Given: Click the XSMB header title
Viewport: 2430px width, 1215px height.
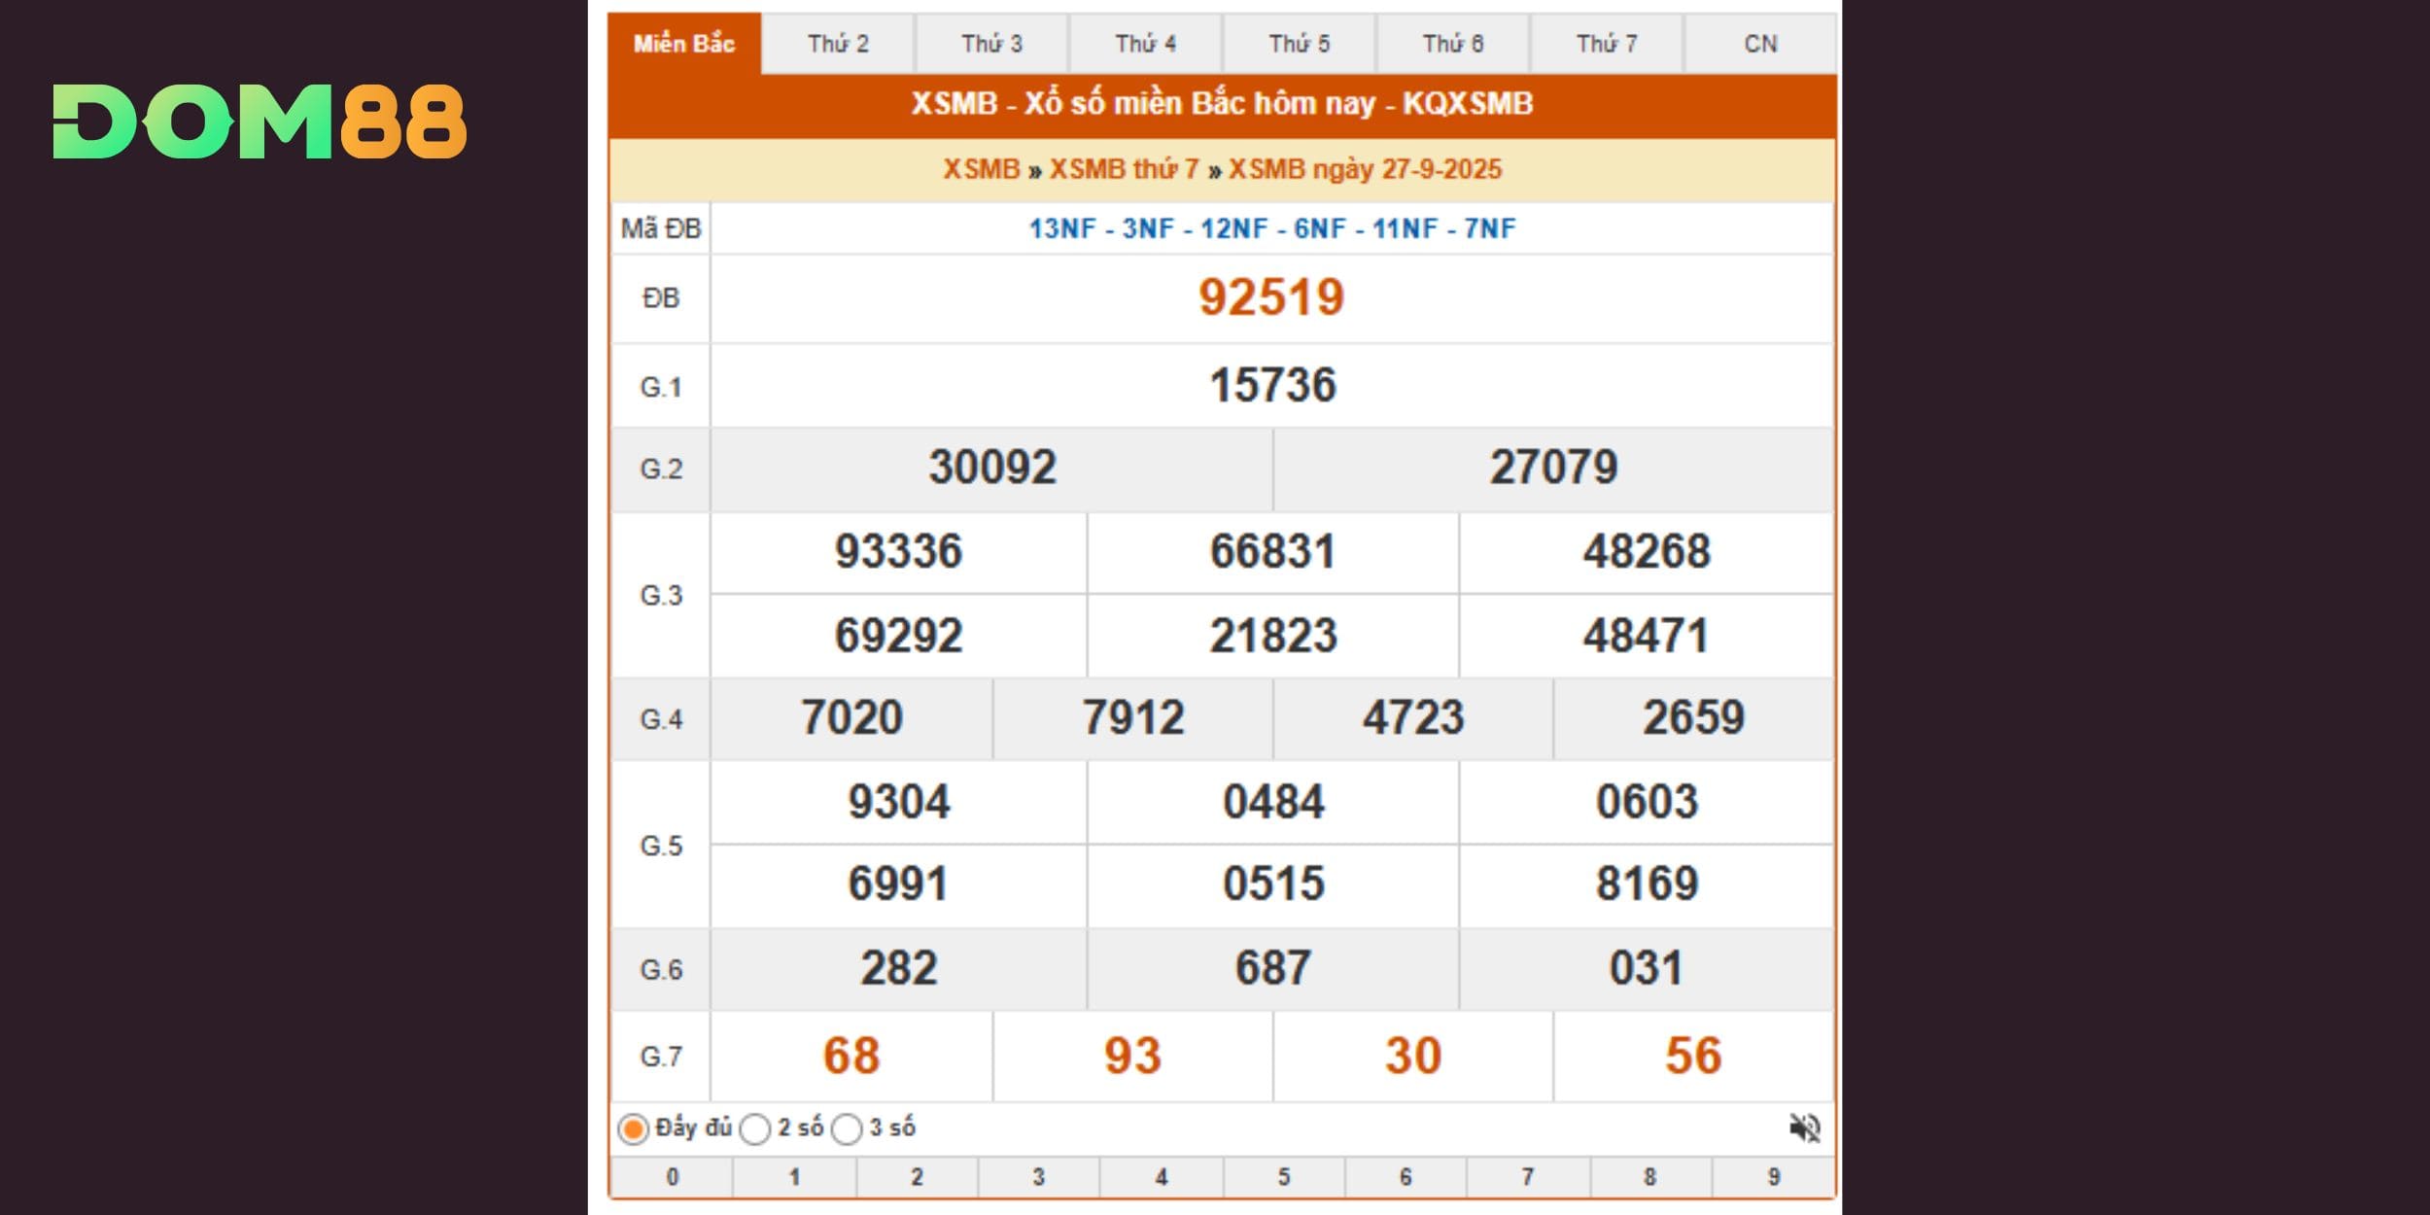Looking at the screenshot, I should pyautogui.click(x=1222, y=103).
